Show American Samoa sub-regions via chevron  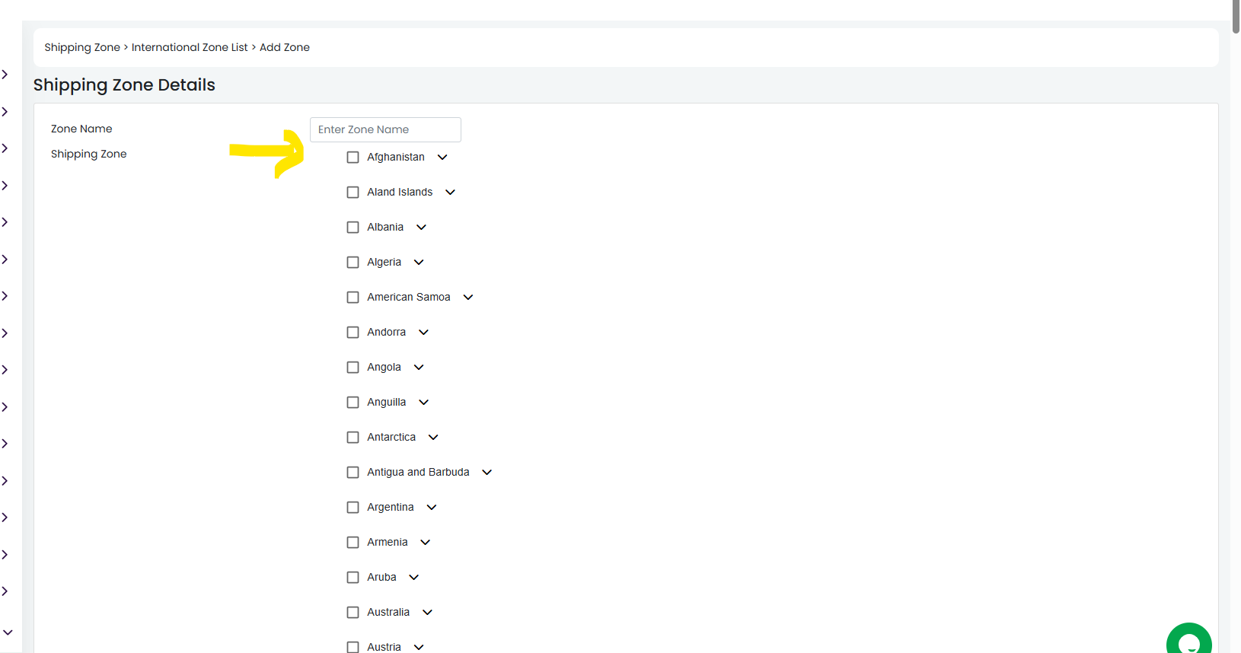click(x=468, y=298)
